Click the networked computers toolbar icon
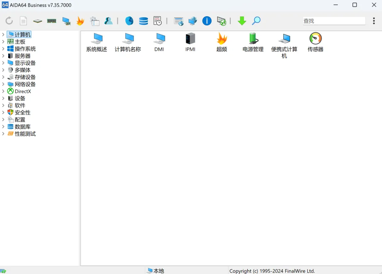The width and height of the screenshot is (382, 274). pos(193,21)
